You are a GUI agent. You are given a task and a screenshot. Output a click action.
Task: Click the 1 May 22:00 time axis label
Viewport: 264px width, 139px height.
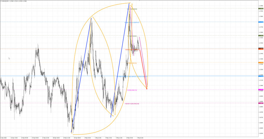[x=98, y=138]
